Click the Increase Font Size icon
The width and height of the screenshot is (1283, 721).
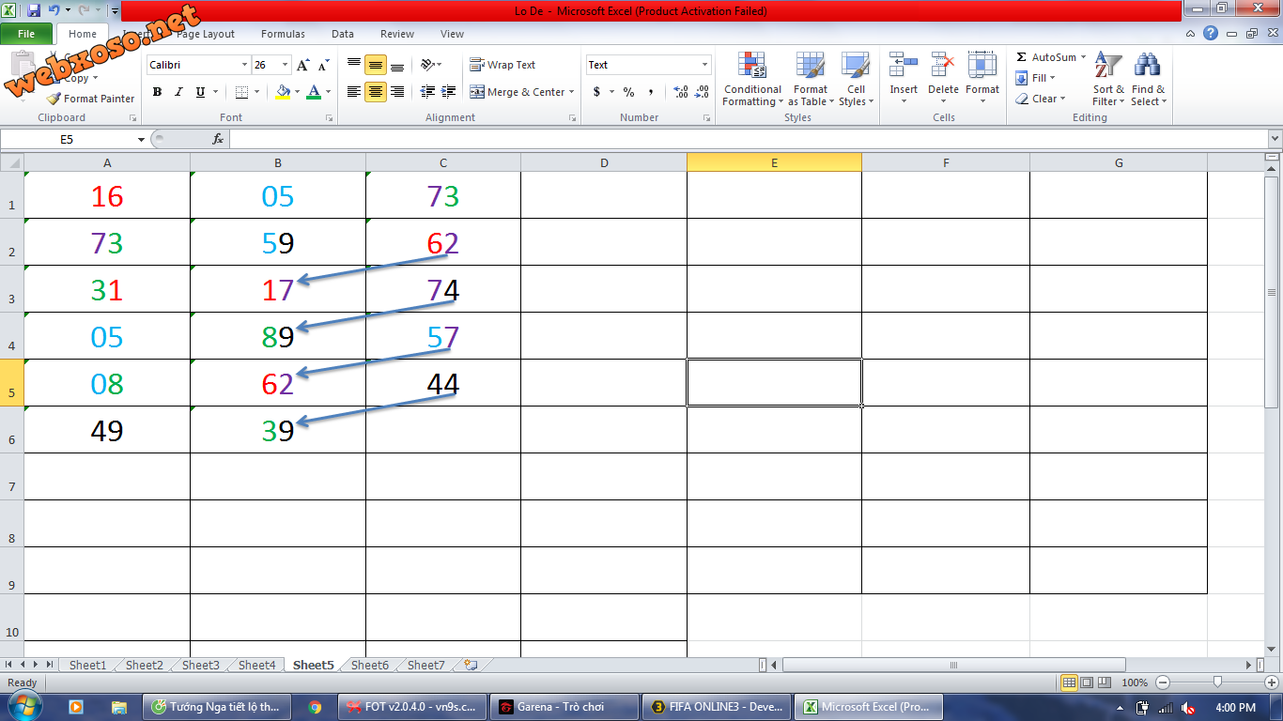point(302,66)
